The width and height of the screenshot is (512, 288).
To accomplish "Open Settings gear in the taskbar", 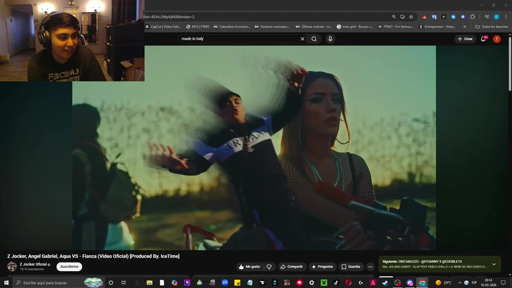I will [312, 283].
